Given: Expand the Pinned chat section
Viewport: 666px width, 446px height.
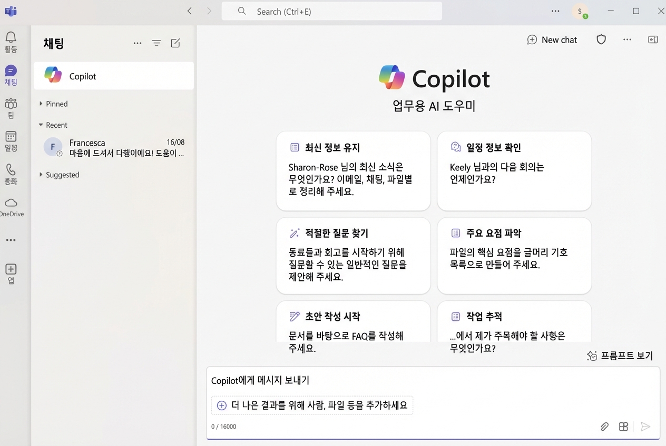Looking at the screenshot, I should (54, 104).
